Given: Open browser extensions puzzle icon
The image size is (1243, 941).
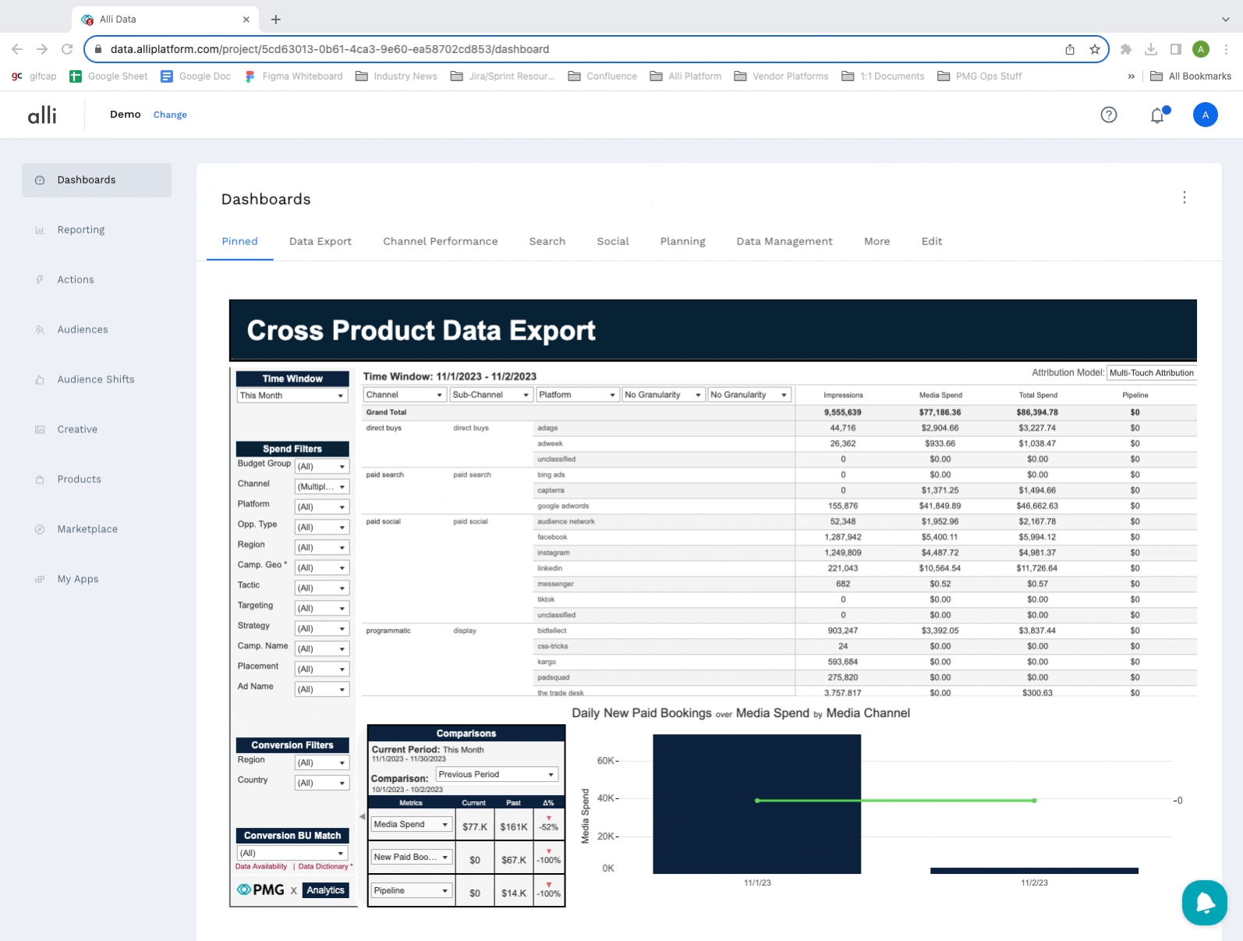Looking at the screenshot, I should click(1125, 49).
